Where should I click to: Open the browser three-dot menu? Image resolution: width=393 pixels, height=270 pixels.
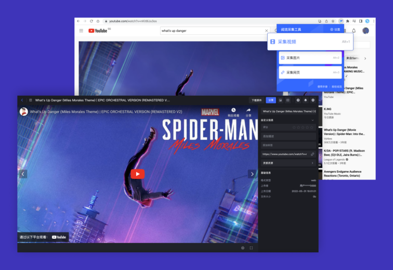(373, 21)
